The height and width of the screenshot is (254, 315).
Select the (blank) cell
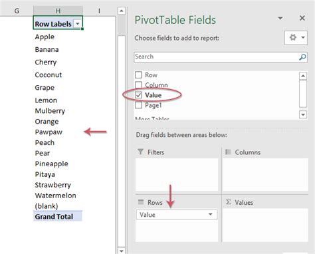[58, 206]
